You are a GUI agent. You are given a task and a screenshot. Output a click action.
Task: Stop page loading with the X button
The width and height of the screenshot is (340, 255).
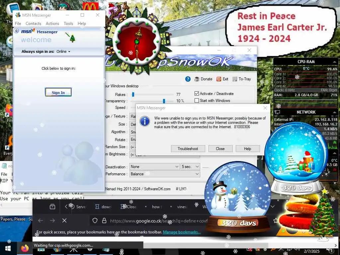(x=64, y=221)
